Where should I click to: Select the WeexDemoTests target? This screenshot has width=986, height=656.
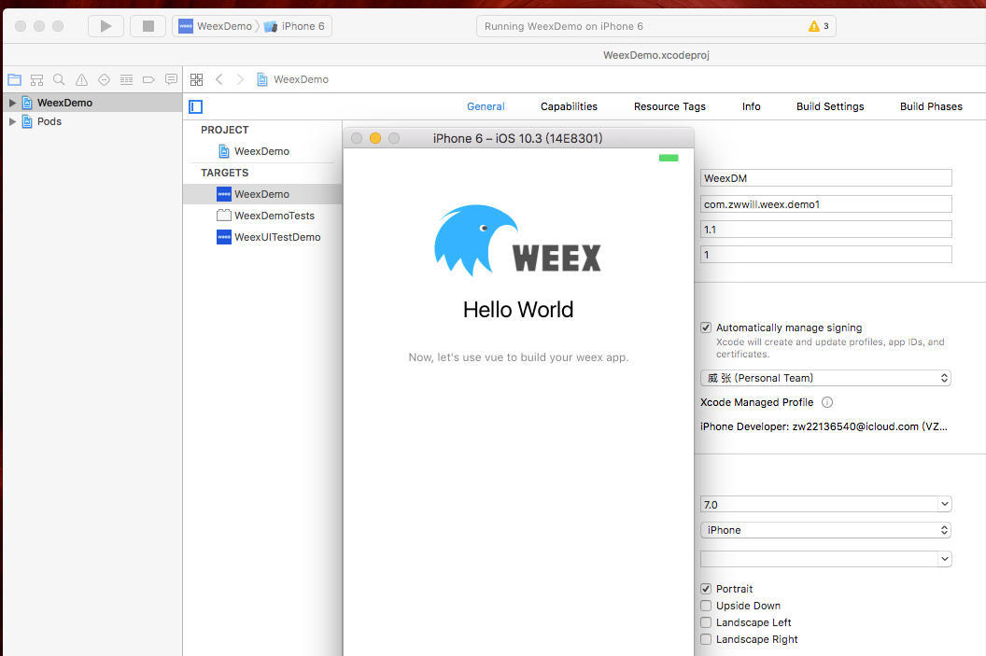[x=274, y=216]
